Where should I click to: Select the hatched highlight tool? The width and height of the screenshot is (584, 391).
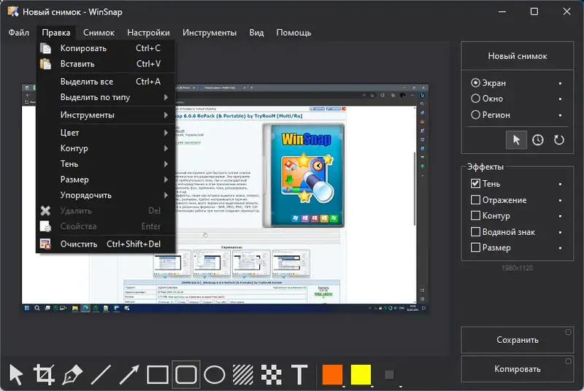click(243, 375)
